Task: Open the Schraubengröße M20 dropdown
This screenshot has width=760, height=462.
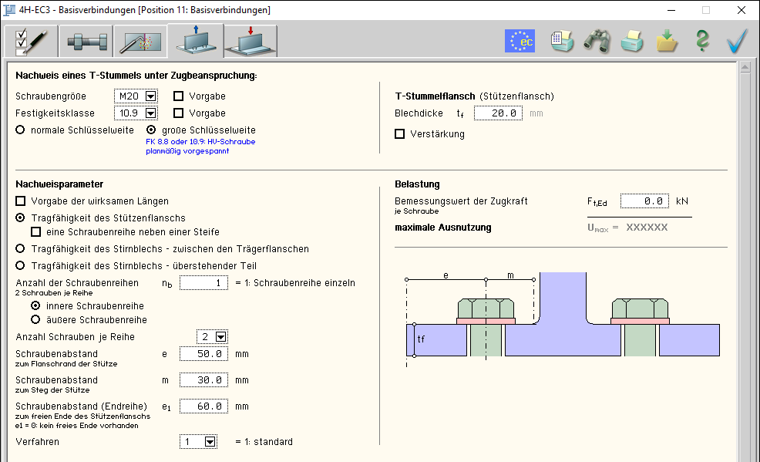Action: (150, 96)
